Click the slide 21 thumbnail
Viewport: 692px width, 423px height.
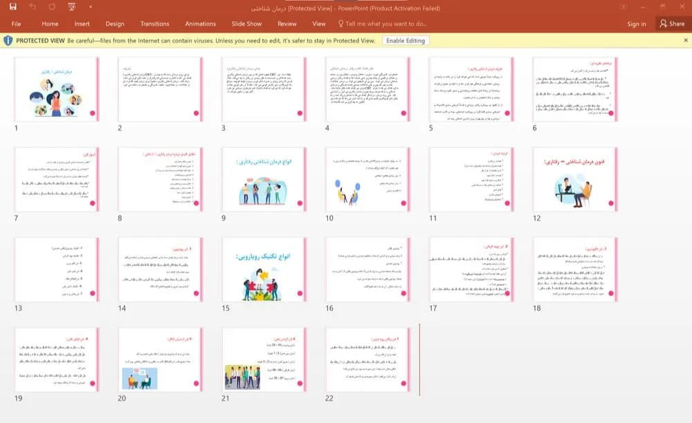pos(264,359)
